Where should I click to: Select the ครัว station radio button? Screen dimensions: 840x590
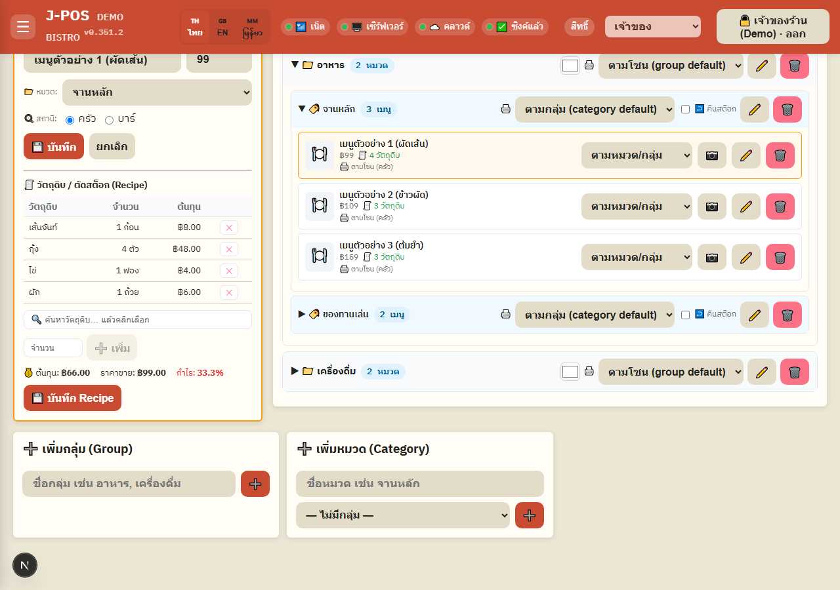click(70, 120)
